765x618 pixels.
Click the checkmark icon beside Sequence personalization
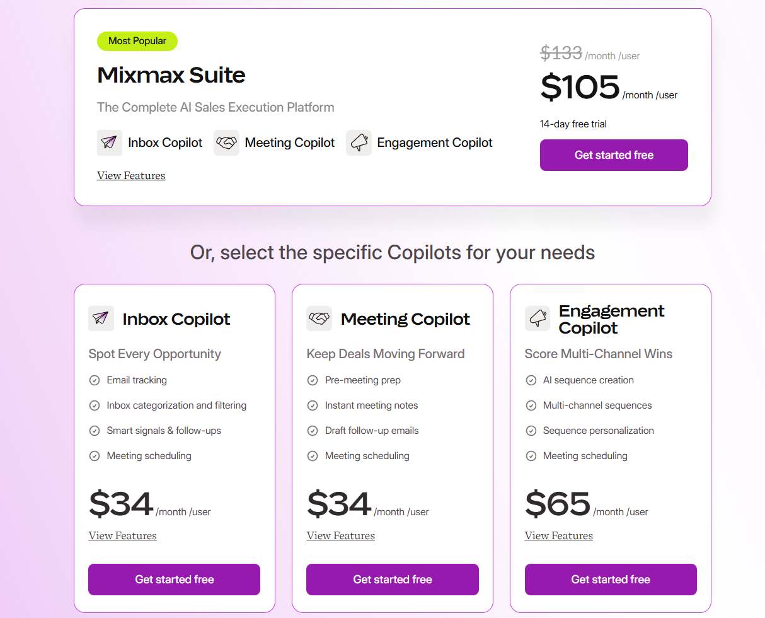[531, 430]
